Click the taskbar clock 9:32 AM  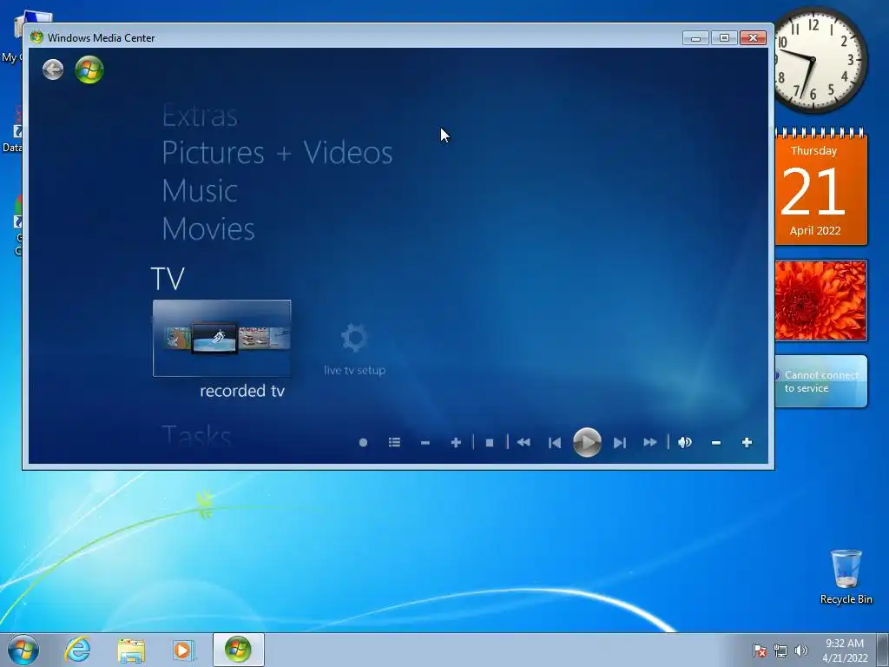coord(845,650)
